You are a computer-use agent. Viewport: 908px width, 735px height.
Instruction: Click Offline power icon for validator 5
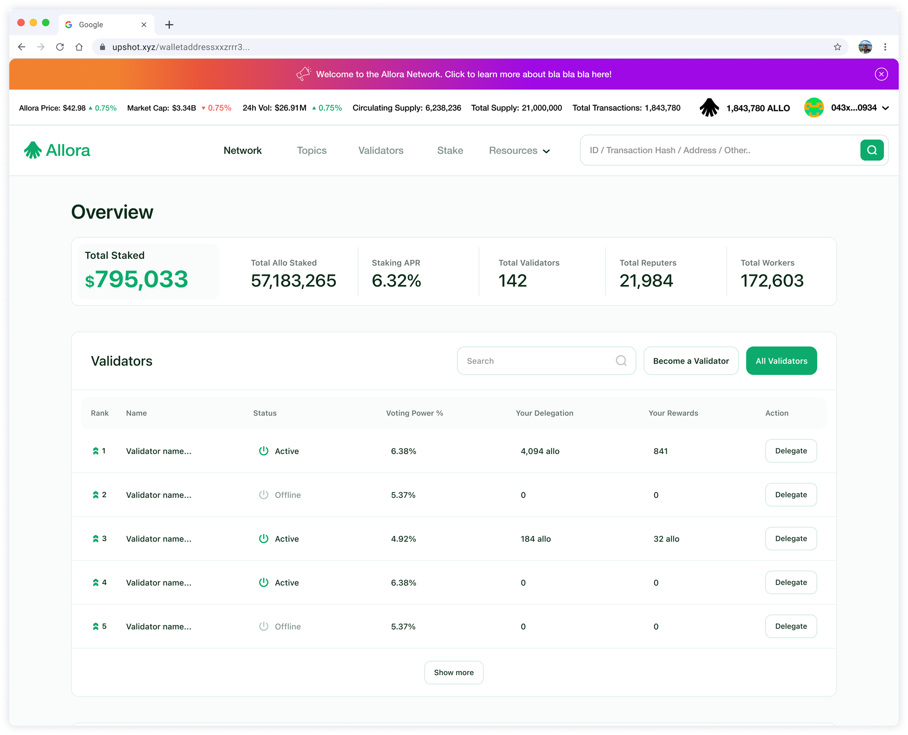tap(263, 626)
